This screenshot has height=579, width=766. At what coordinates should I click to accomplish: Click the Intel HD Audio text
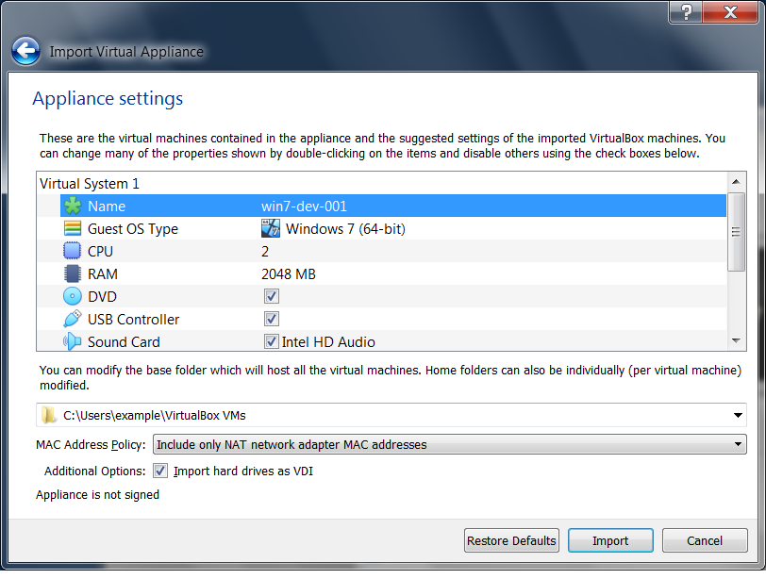(328, 341)
